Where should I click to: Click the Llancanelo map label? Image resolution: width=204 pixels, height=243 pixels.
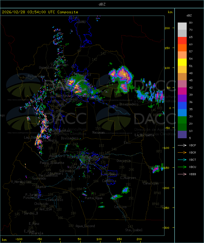[54, 200]
